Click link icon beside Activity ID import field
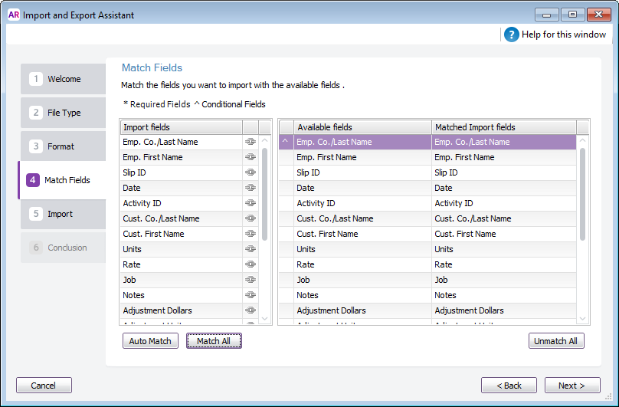Screen dimensions: 619x407 pos(251,202)
